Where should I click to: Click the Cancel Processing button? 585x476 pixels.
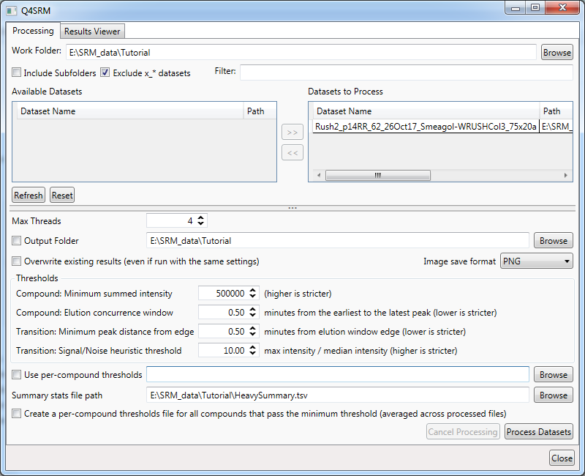tap(463, 431)
